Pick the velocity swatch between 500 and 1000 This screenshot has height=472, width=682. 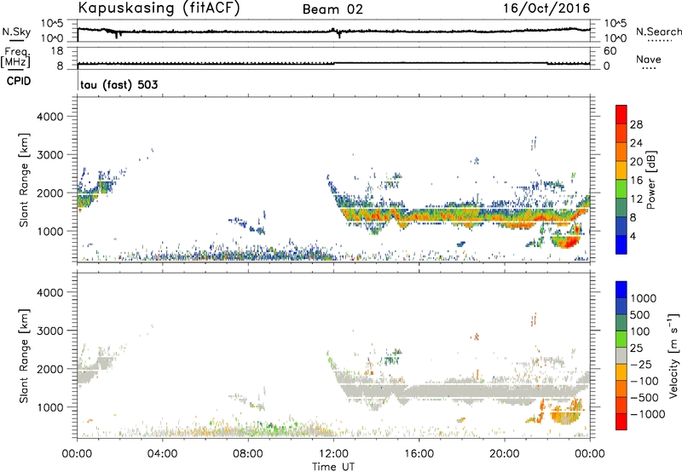621,306
